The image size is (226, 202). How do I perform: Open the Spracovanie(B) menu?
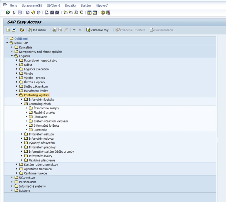pyautogui.click(x=32, y=5)
